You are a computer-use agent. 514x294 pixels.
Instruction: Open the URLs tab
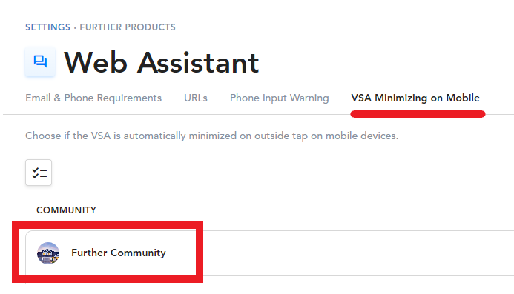coord(196,98)
